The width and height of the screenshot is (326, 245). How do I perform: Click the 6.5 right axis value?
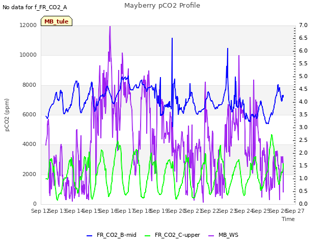(303, 38)
